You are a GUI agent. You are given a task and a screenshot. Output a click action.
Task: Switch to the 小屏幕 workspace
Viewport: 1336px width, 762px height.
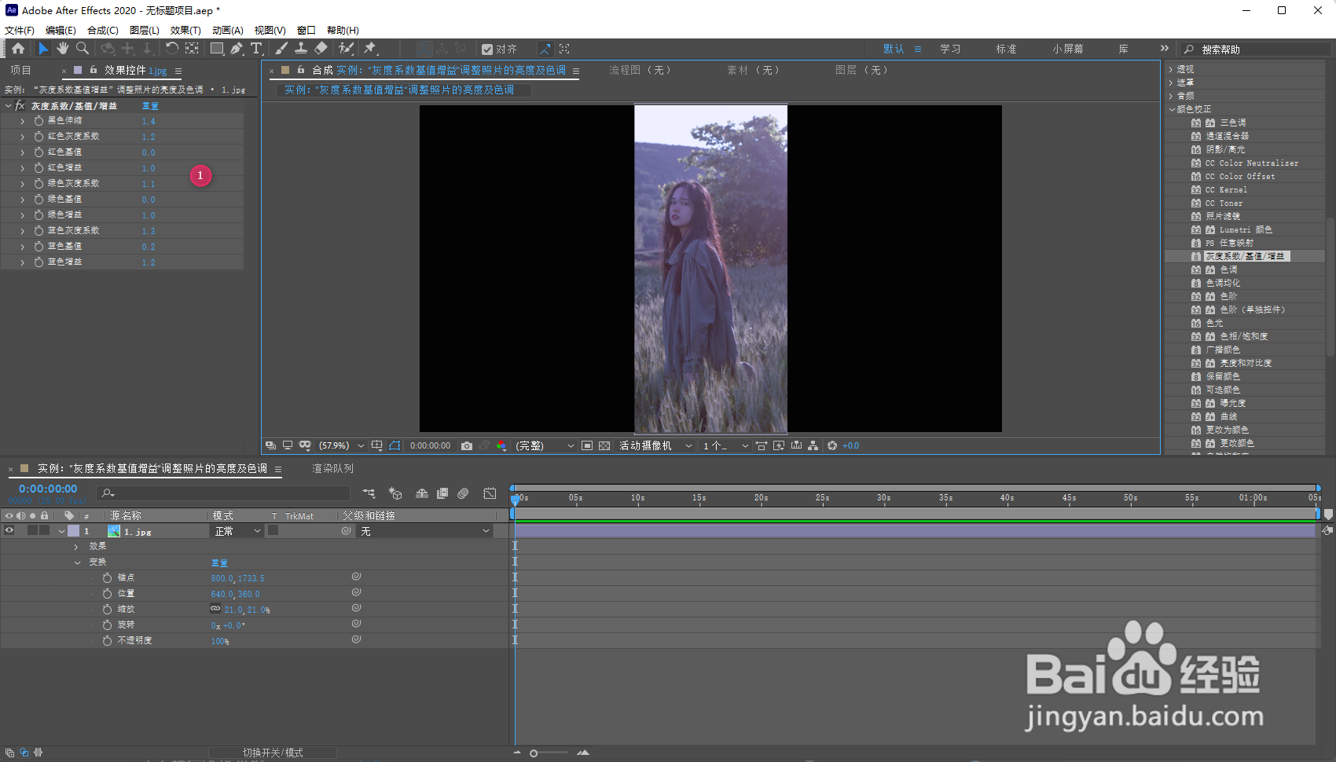pyautogui.click(x=1068, y=49)
